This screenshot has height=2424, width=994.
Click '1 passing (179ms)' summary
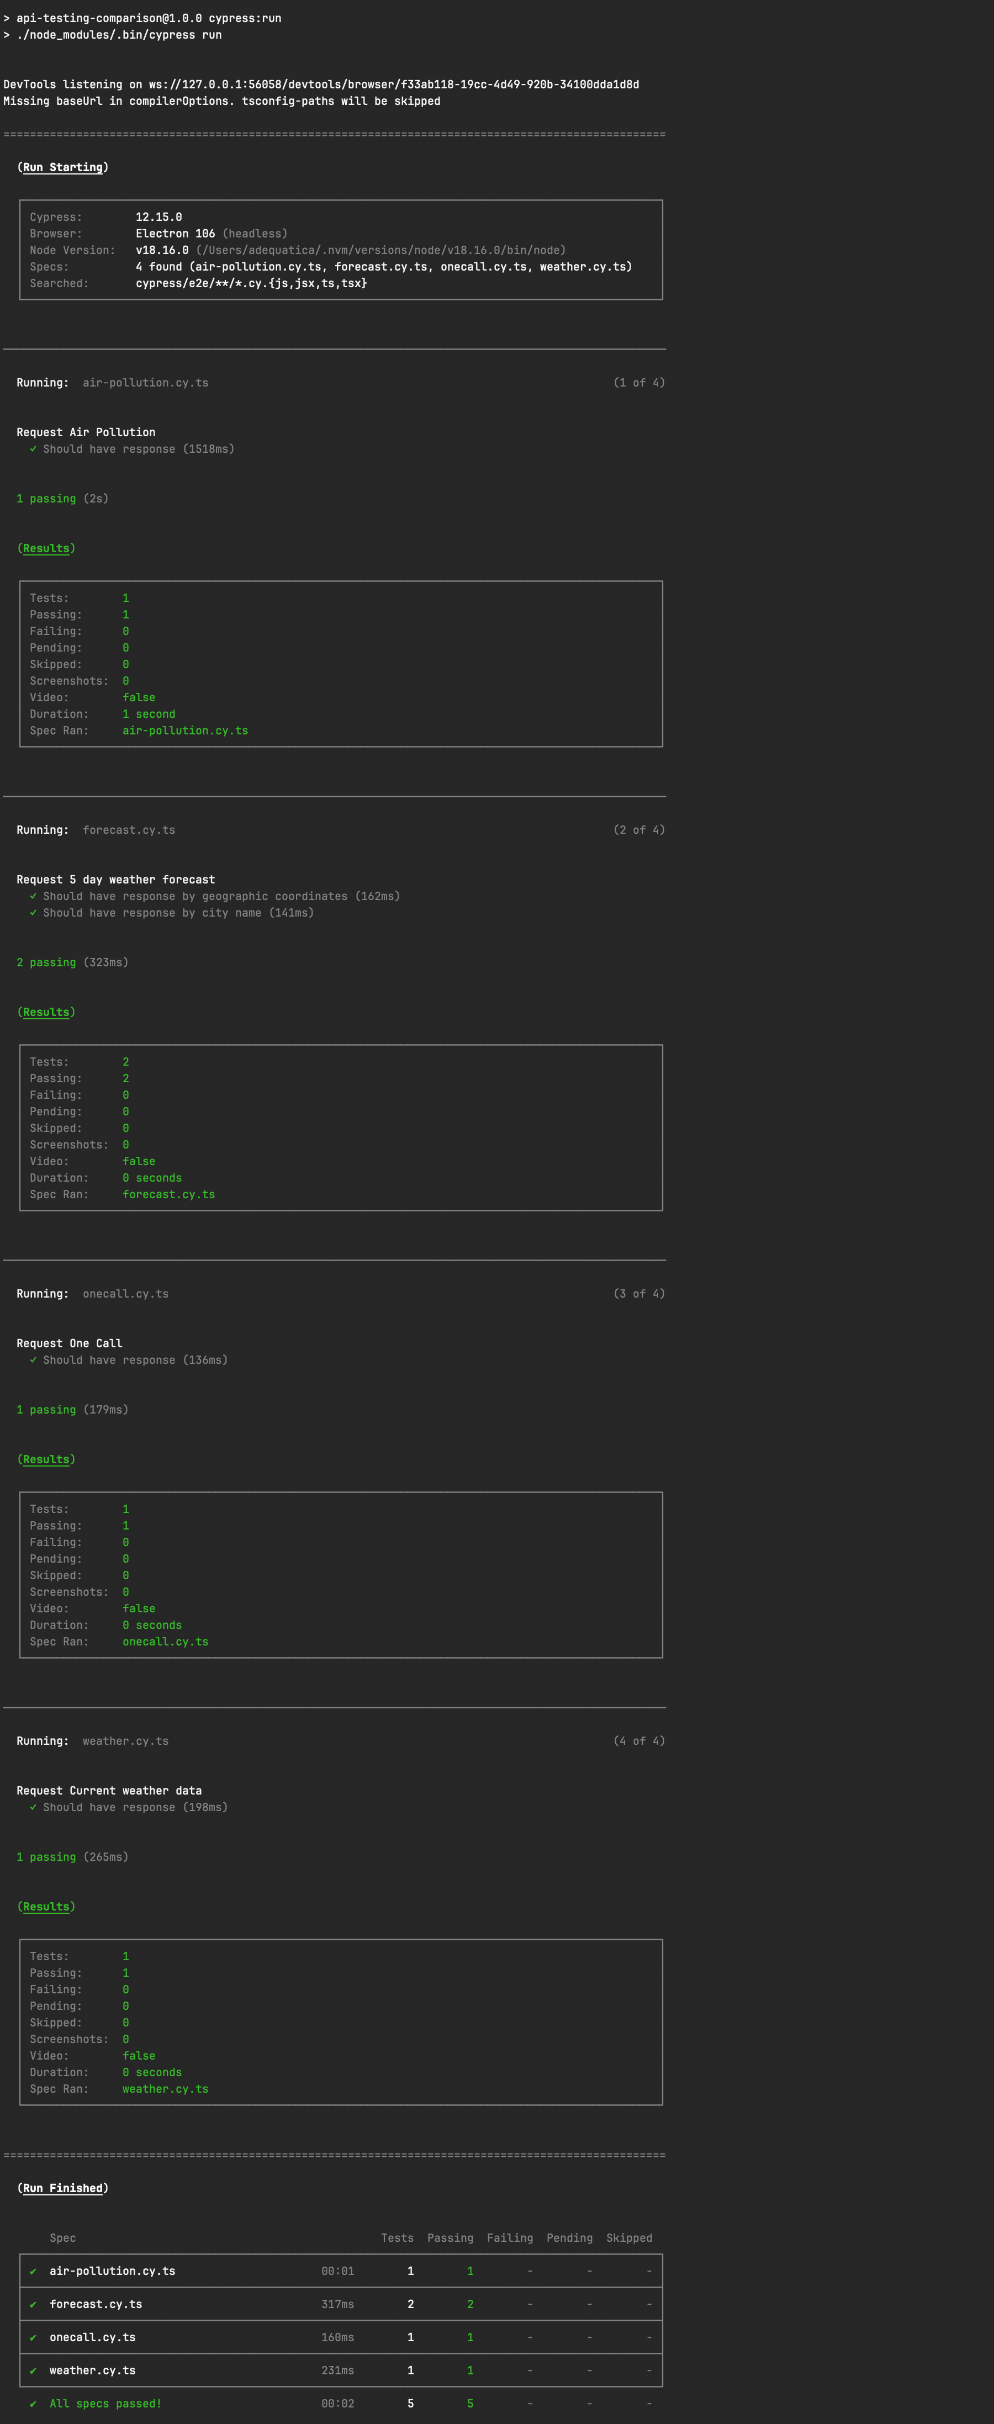pos(72,1410)
